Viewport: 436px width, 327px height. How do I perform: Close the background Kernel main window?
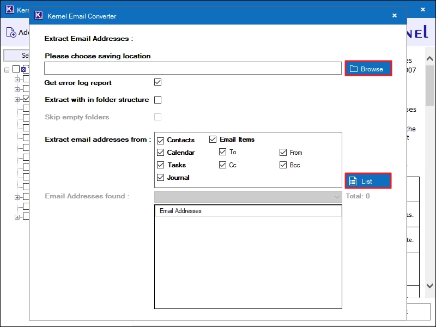[x=423, y=9]
